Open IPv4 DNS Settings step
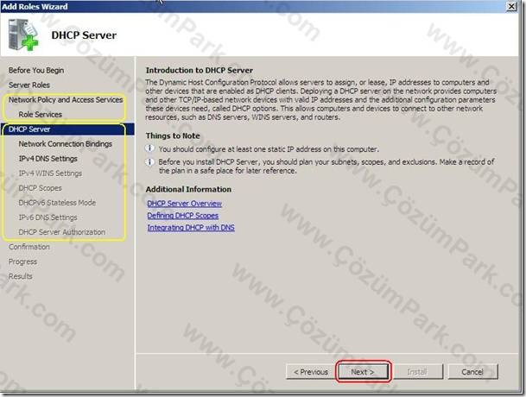The width and height of the screenshot is (526, 397). [48, 159]
